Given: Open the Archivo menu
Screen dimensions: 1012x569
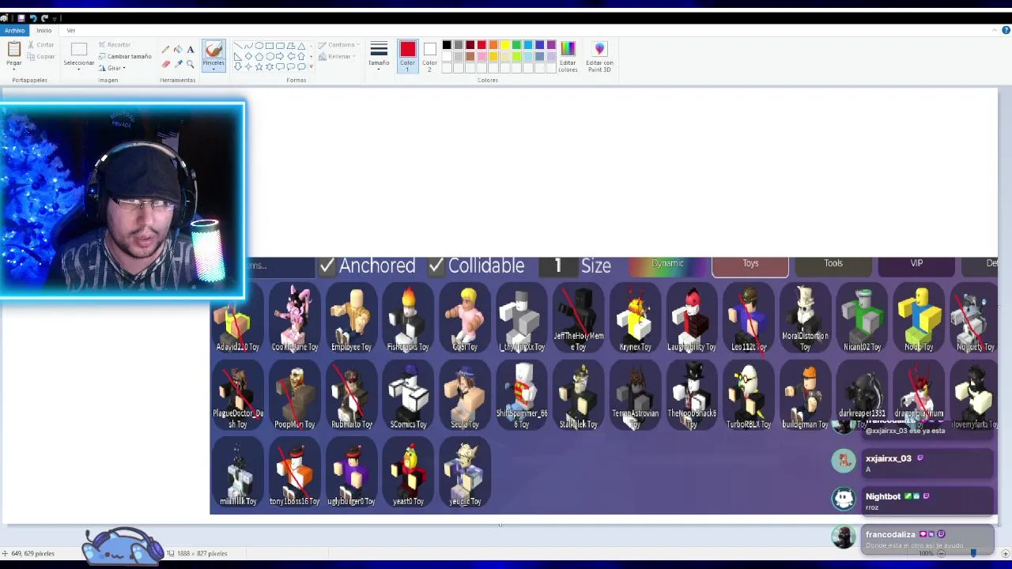Looking at the screenshot, I should click(14, 30).
